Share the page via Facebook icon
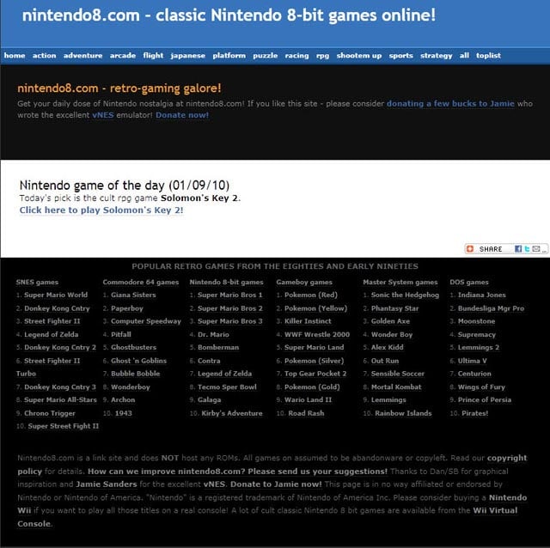This screenshot has height=548, width=550. pos(519,249)
